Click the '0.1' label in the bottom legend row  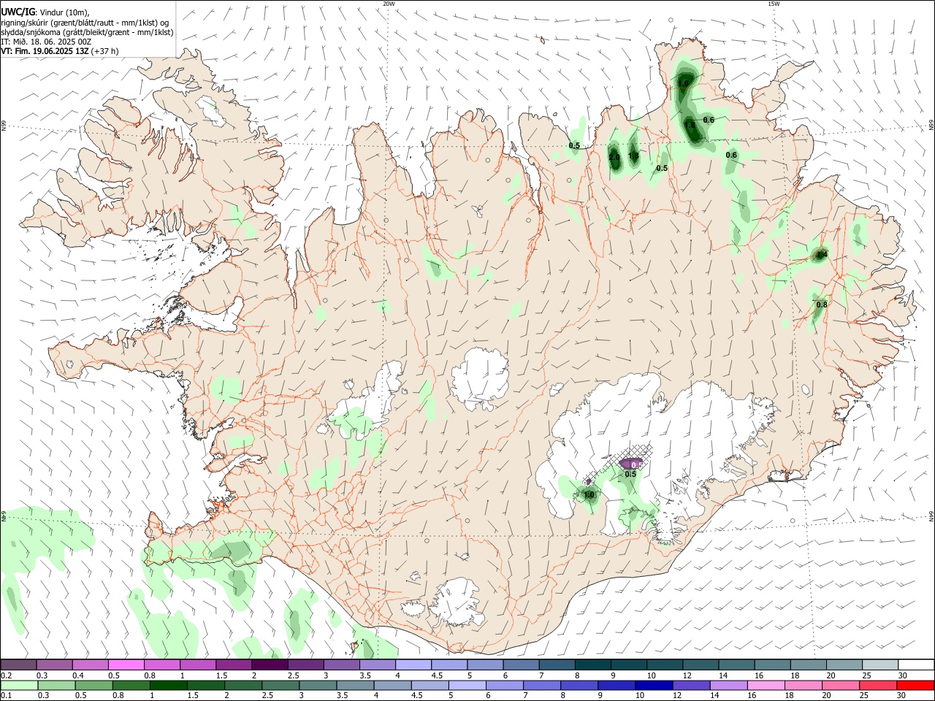coord(7,696)
